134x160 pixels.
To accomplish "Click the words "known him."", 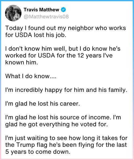I will 22,62.
